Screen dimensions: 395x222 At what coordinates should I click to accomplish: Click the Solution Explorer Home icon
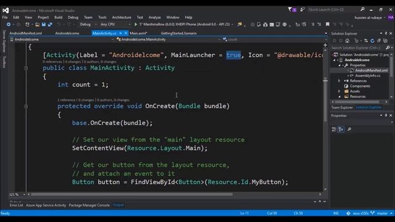click(347, 41)
